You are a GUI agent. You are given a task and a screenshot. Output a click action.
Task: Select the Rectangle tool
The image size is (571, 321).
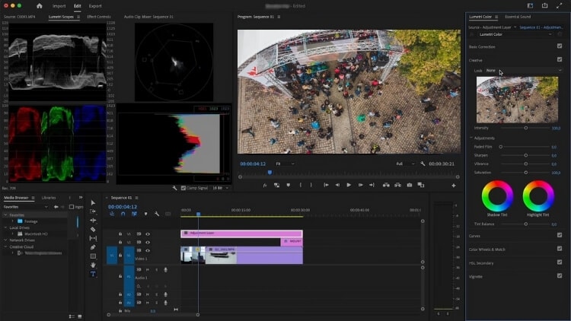click(93, 256)
